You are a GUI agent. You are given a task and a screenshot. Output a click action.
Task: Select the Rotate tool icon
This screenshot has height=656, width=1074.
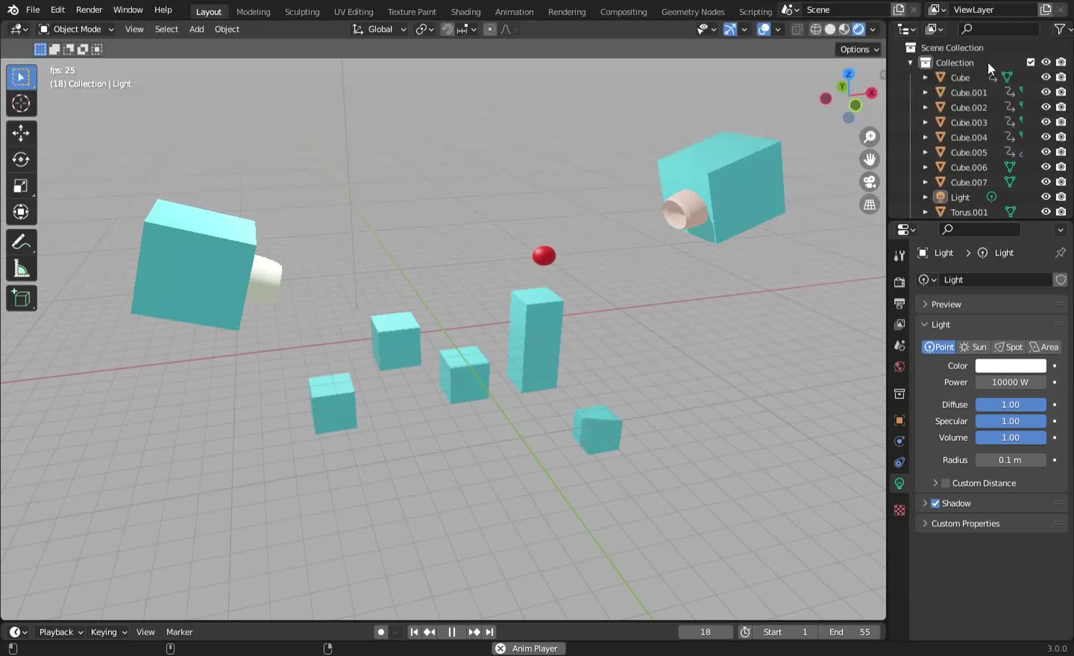click(21, 159)
